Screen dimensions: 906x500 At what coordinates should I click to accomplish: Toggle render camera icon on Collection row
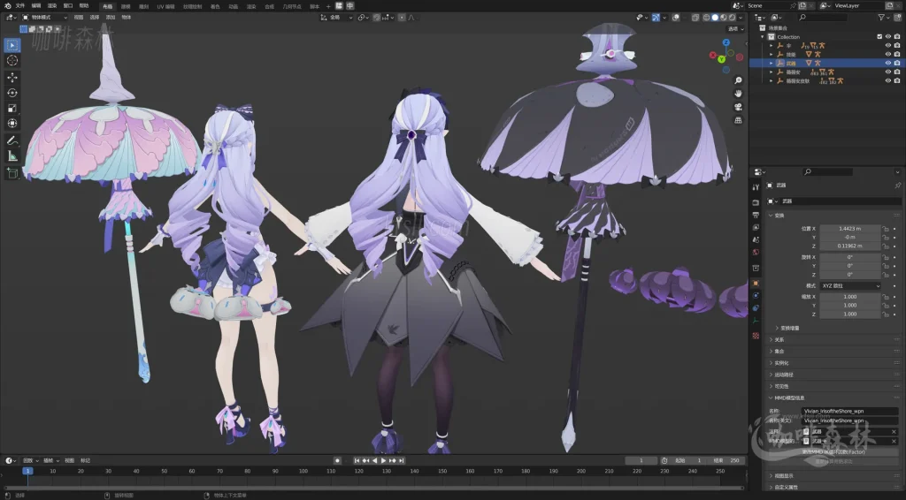(x=897, y=36)
